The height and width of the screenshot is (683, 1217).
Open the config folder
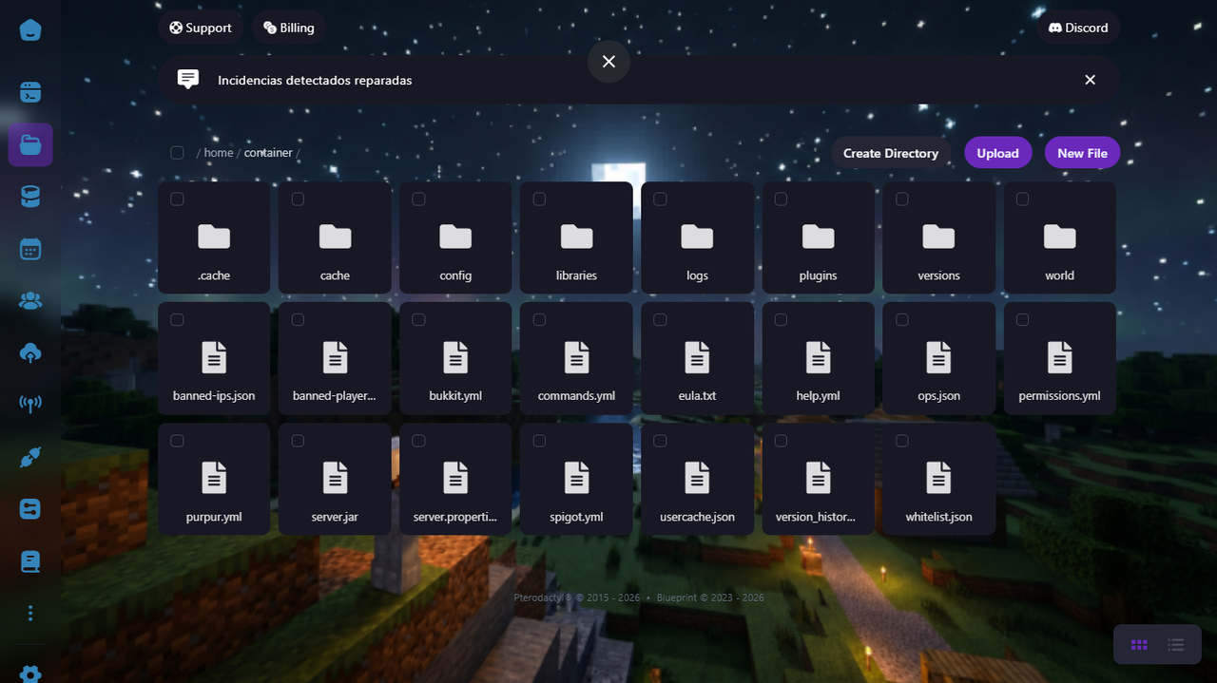(455, 237)
